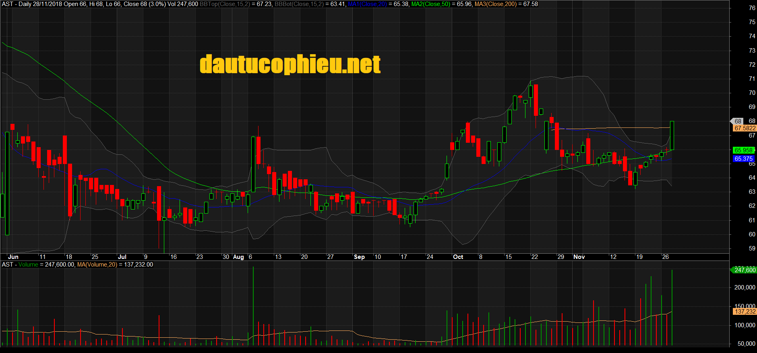
Task: Select the Jun label on date axis
Action: (13, 257)
